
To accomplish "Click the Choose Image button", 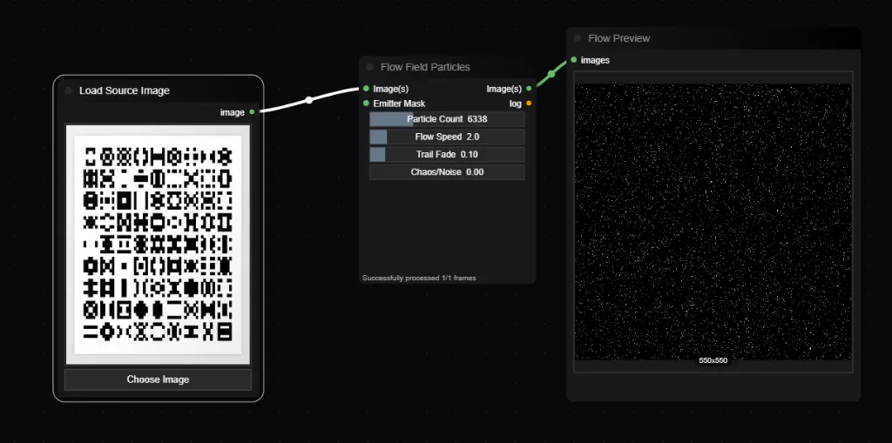I will click(158, 379).
